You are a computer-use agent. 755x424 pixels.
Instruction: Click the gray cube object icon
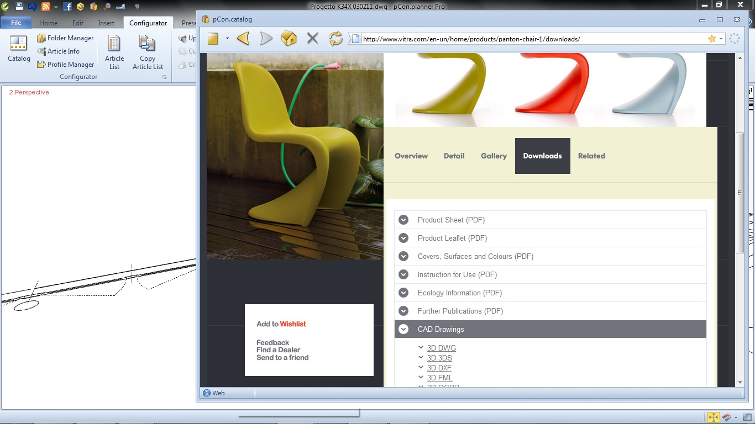coord(107,7)
